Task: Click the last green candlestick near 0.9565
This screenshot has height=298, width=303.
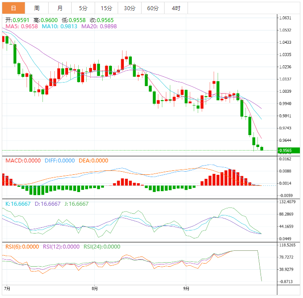Action: coord(262,148)
